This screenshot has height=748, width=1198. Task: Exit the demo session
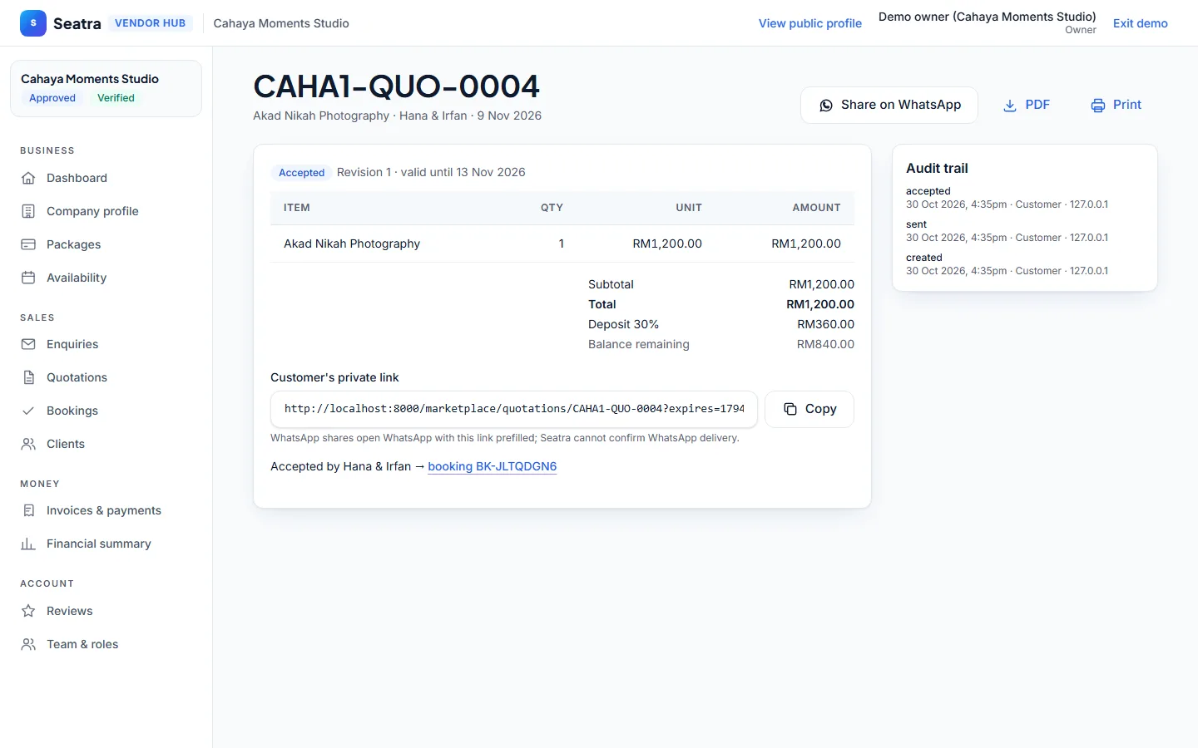click(x=1141, y=23)
